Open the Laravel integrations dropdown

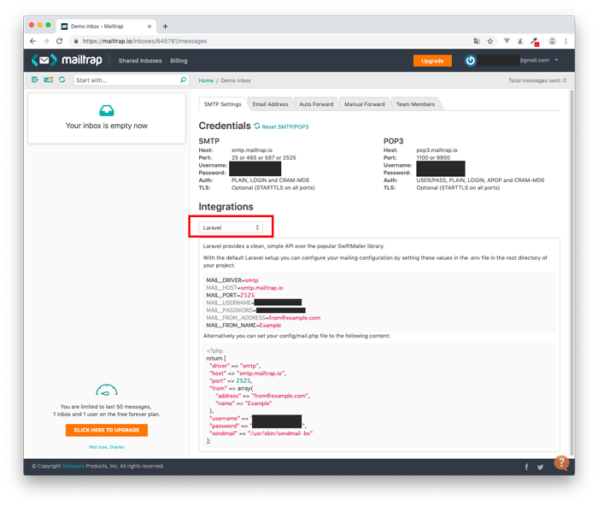(231, 227)
